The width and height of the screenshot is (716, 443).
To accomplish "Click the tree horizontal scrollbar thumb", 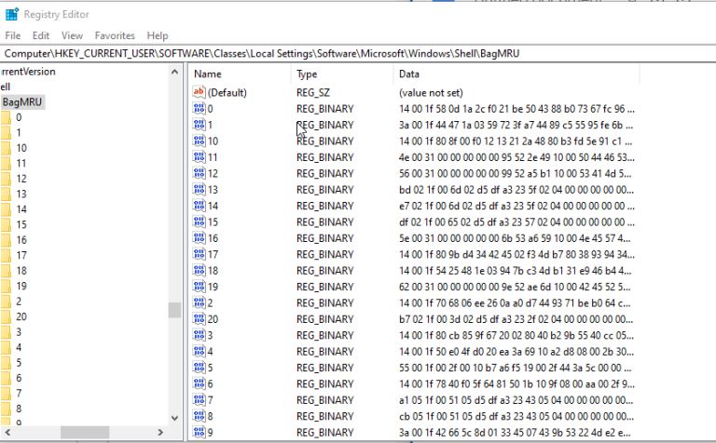I will pyautogui.click(x=85, y=432).
